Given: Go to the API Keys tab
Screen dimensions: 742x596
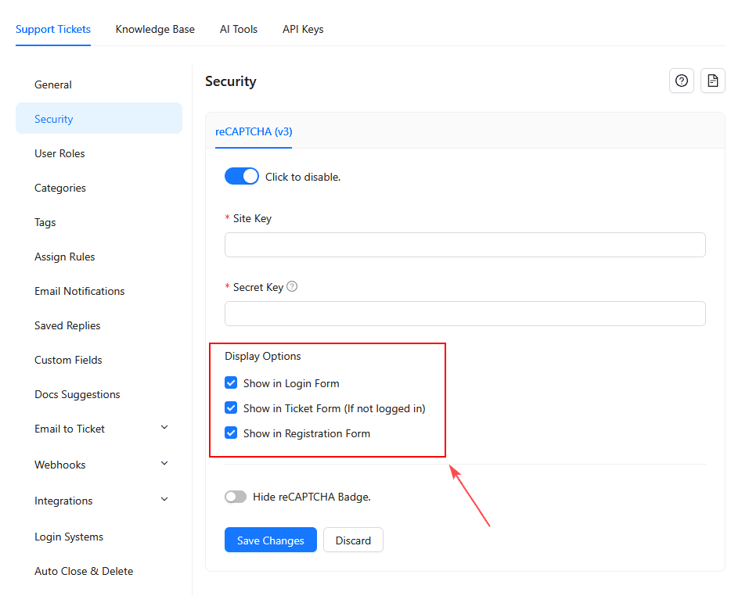Looking at the screenshot, I should coord(303,30).
